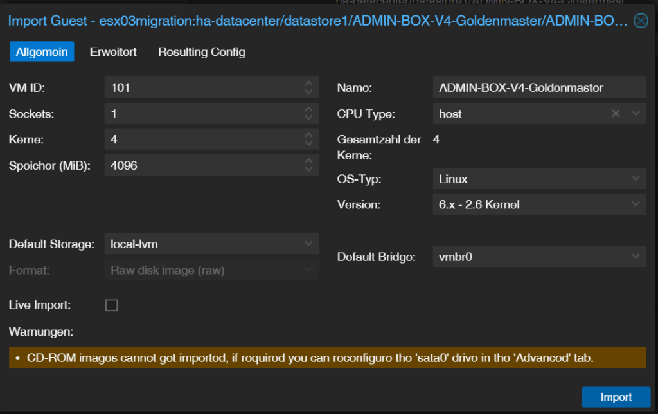The width and height of the screenshot is (658, 414).
Task: Decrease Speicher (MiB) with the down arrow
Action: click(308, 169)
